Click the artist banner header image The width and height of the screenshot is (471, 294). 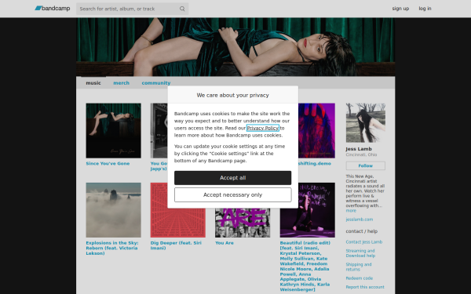click(x=235, y=47)
